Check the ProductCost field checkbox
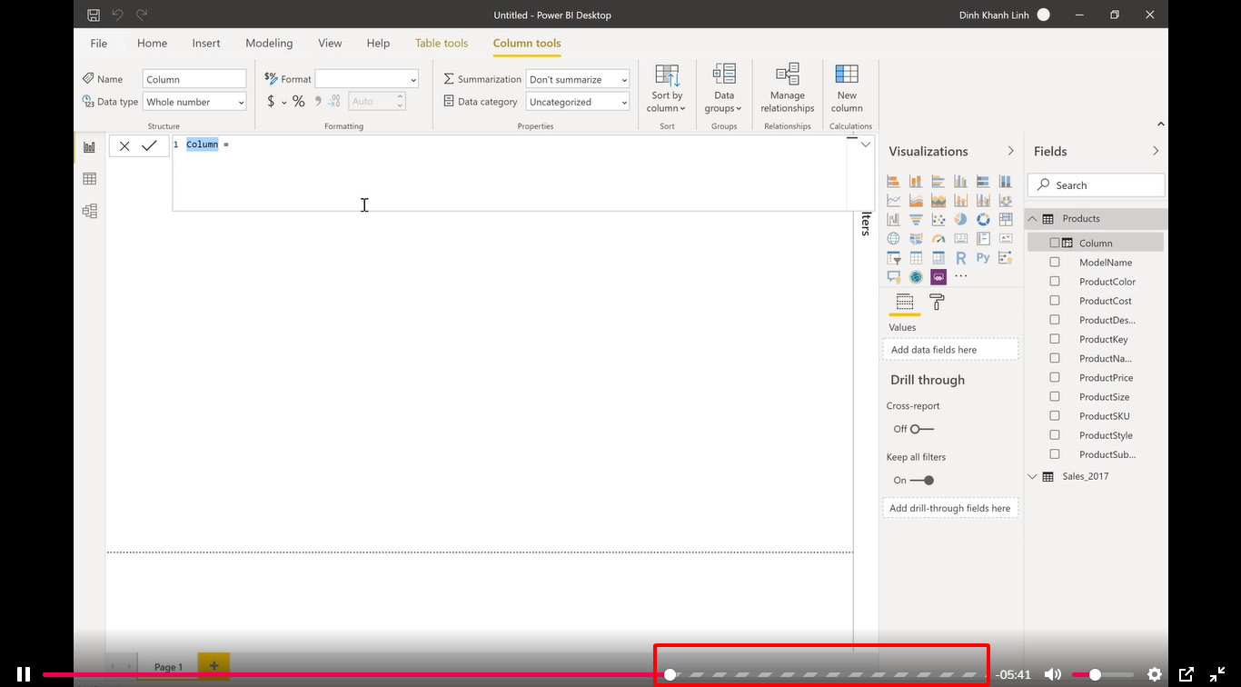Image resolution: width=1241 pixels, height=687 pixels. point(1055,300)
